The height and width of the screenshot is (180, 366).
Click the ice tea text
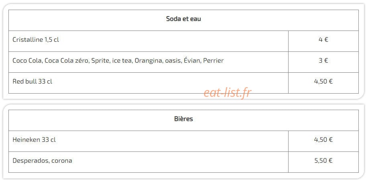(x=122, y=61)
